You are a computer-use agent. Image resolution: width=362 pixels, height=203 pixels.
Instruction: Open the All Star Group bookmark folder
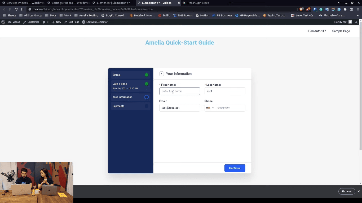click(30, 16)
